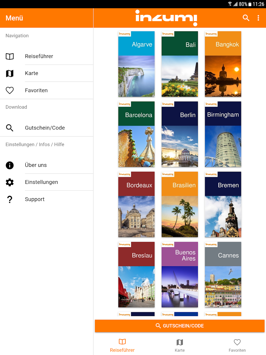Viewport: 266px width, 355px height.
Task: Click the Karte map icon in menu
Action: tap(10, 73)
